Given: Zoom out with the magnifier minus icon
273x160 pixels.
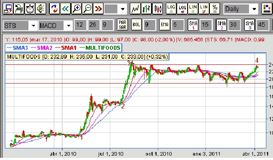Looking at the screenshot, I should [x=88, y=8].
